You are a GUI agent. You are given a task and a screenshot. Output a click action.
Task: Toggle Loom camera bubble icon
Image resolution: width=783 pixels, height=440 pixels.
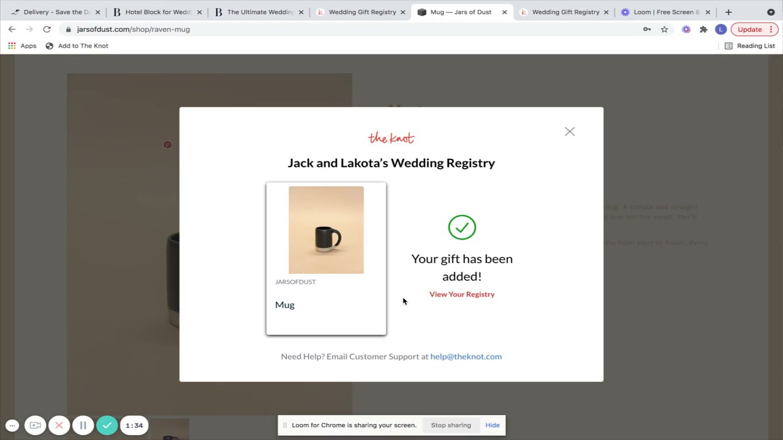[x=35, y=425]
